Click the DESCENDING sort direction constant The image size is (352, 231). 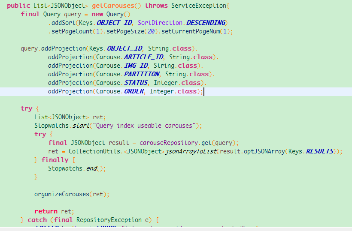(x=206, y=23)
